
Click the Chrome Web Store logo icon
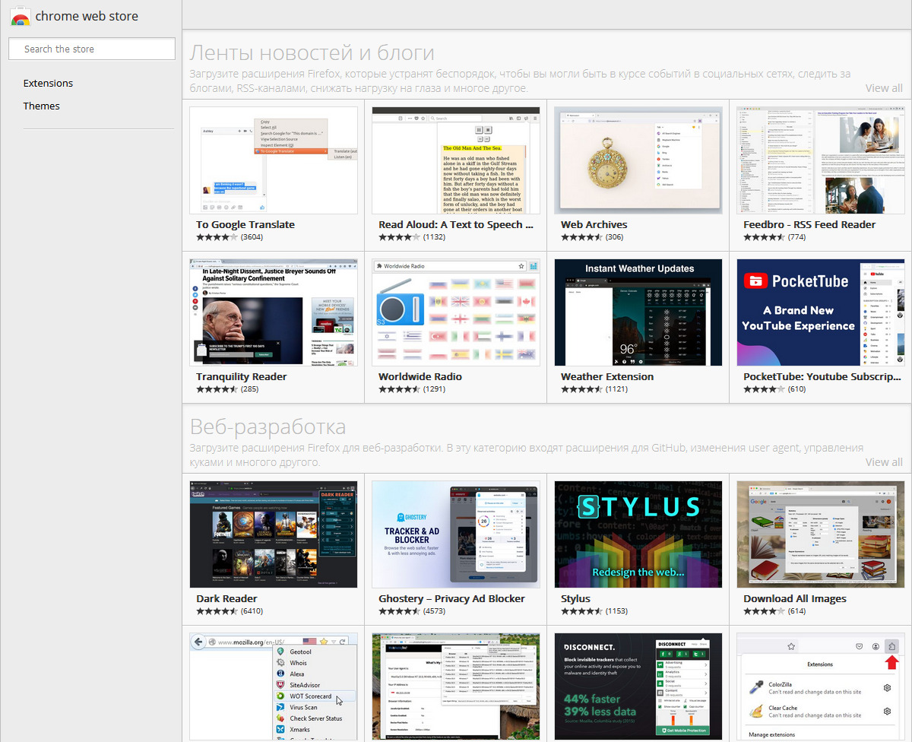(x=21, y=17)
